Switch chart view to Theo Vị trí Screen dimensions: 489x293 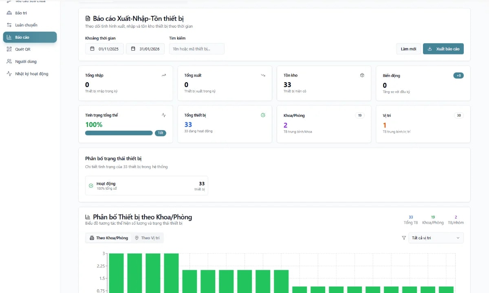tap(147, 238)
